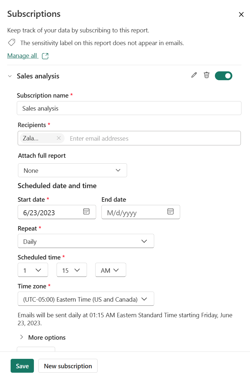This screenshot has height=378, width=250.
Task: Click the pencil edit subscription icon
Action: [194, 75]
